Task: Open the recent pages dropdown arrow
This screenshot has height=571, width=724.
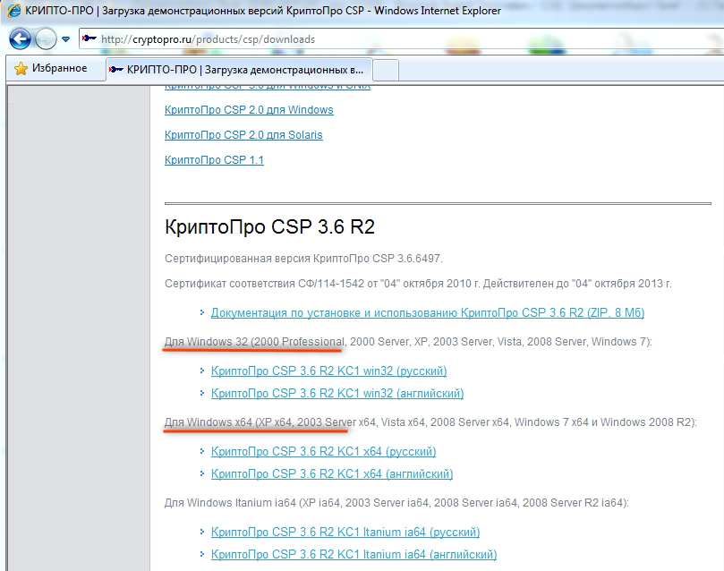Action: (65, 39)
